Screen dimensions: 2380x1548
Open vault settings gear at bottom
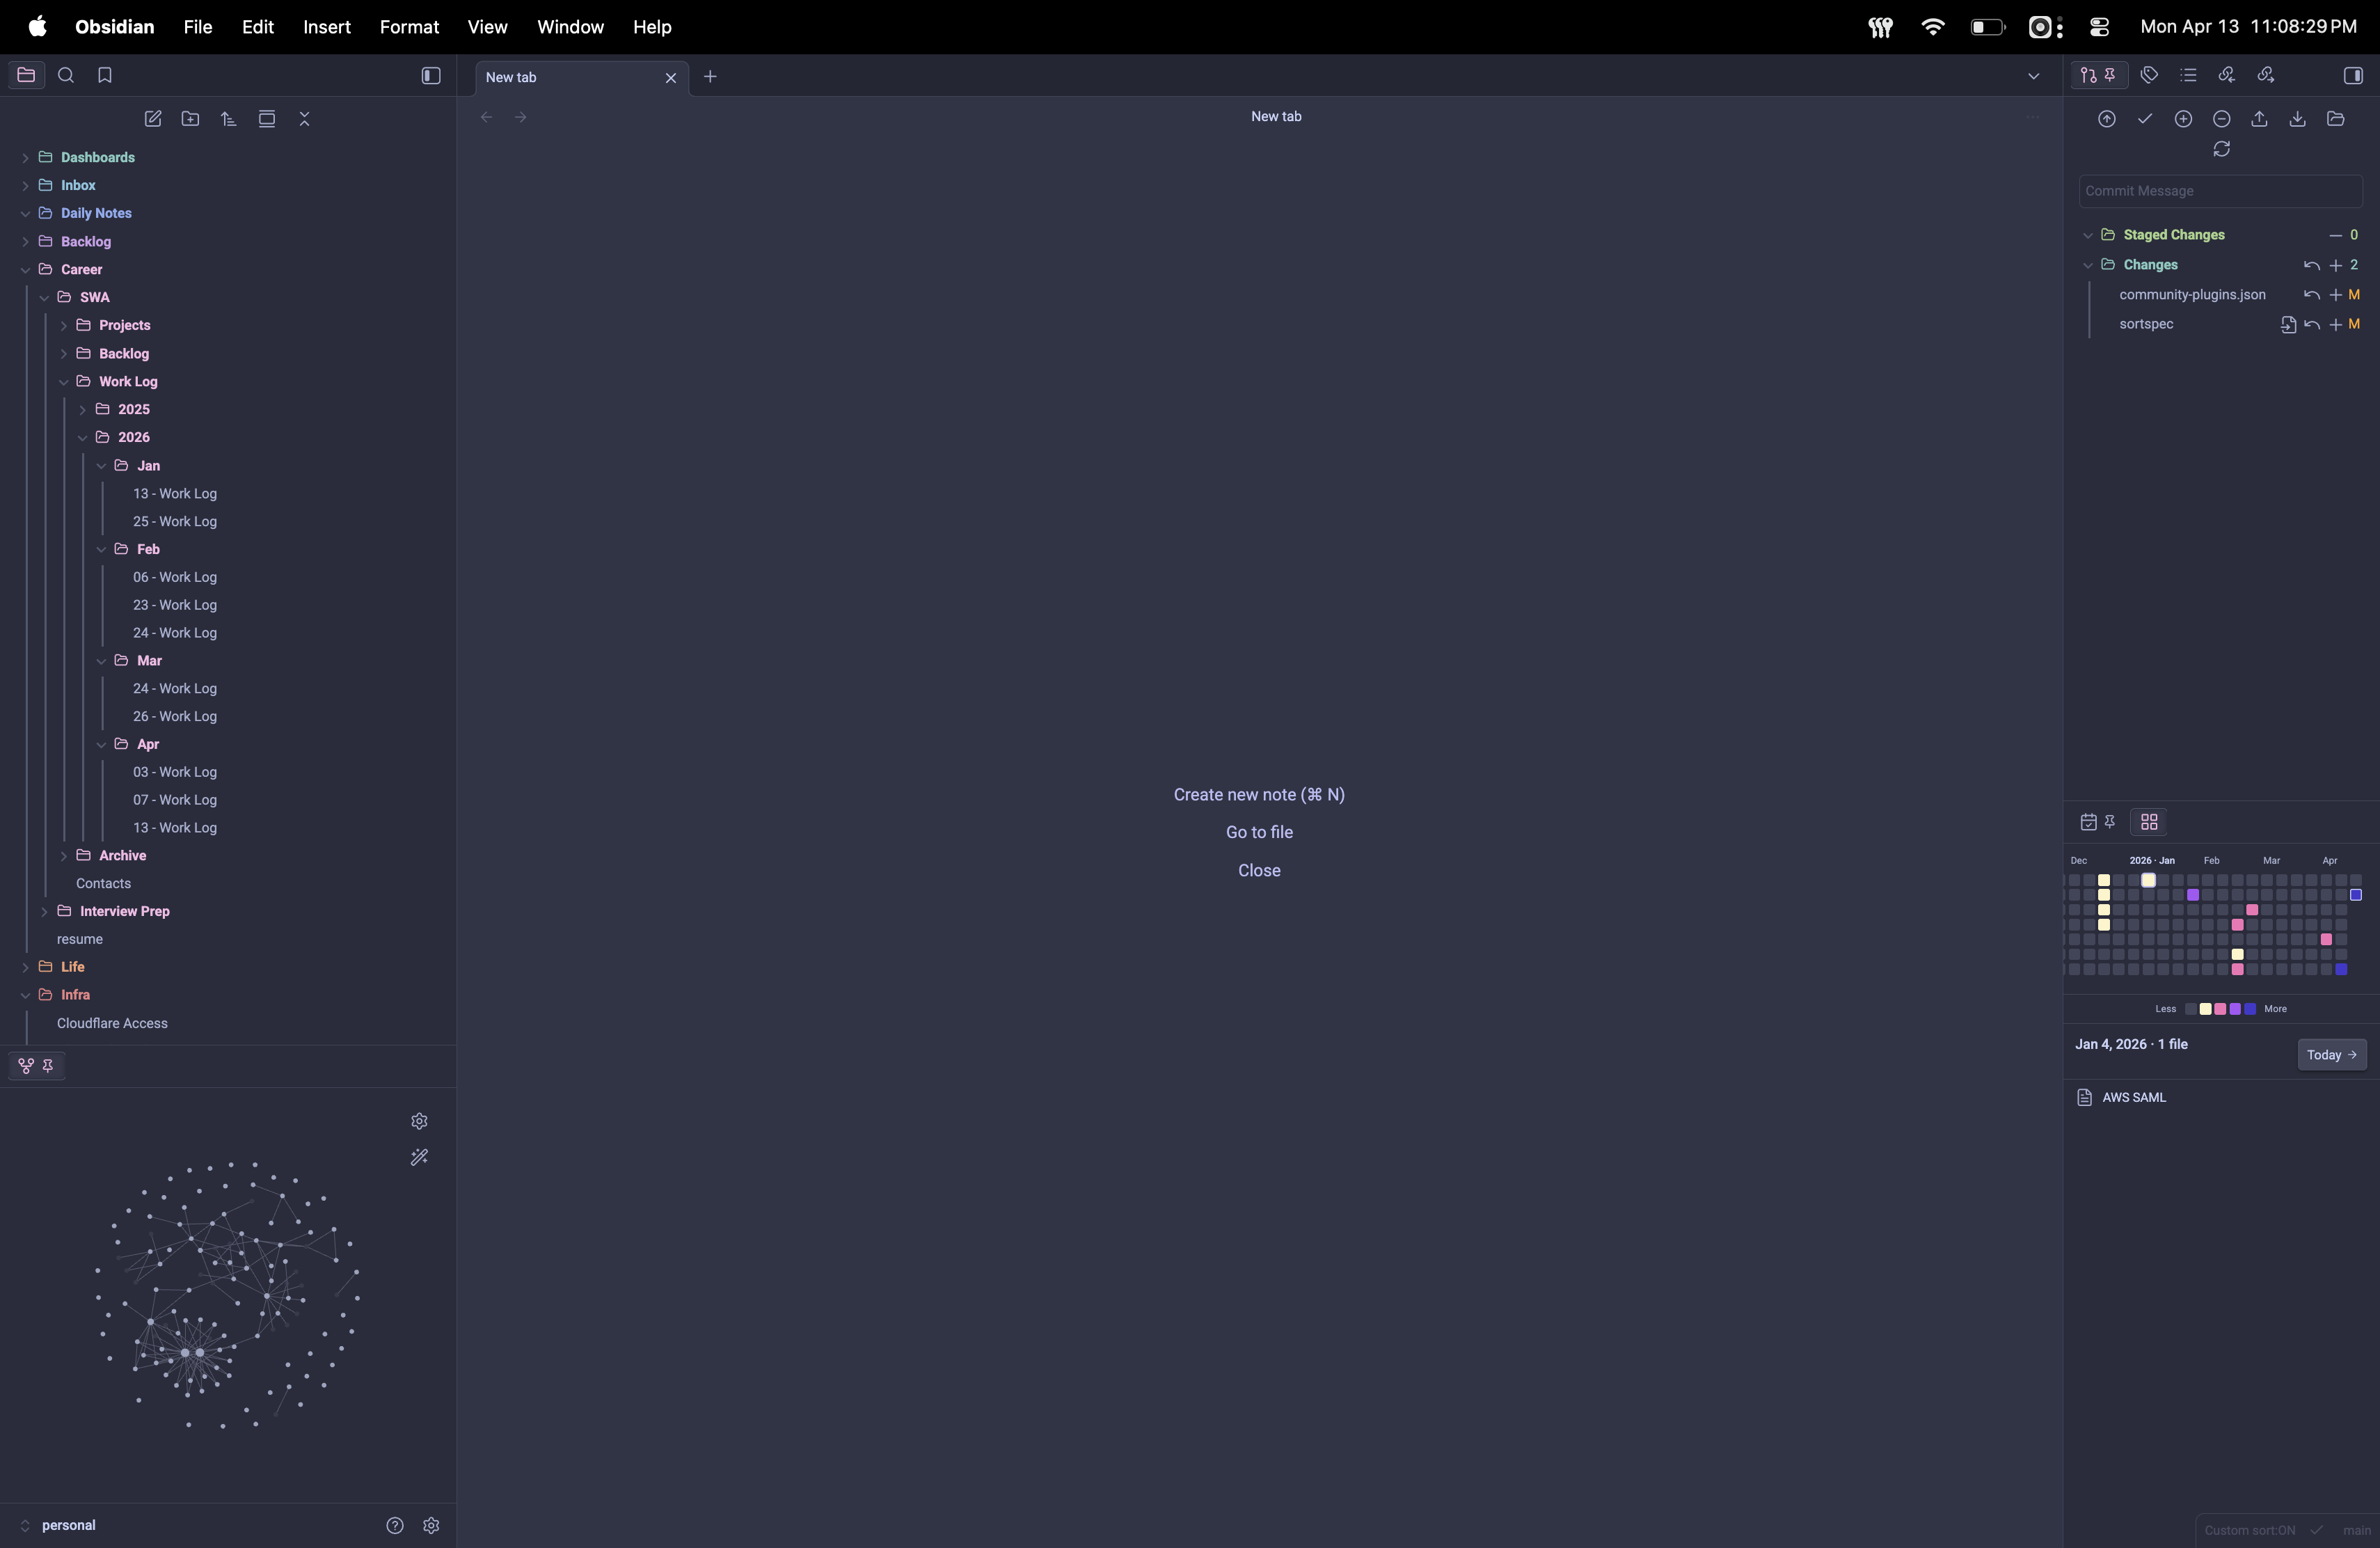pyautogui.click(x=431, y=1525)
